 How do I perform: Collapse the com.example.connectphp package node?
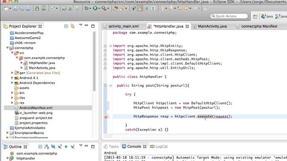click(x=17, y=58)
